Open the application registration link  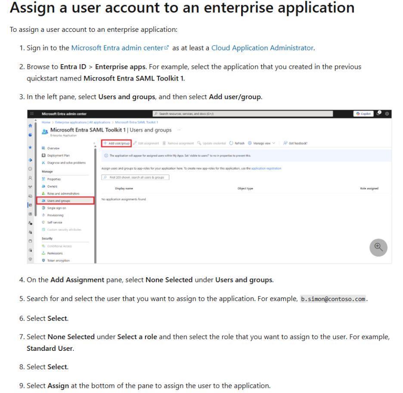pos(266,169)
